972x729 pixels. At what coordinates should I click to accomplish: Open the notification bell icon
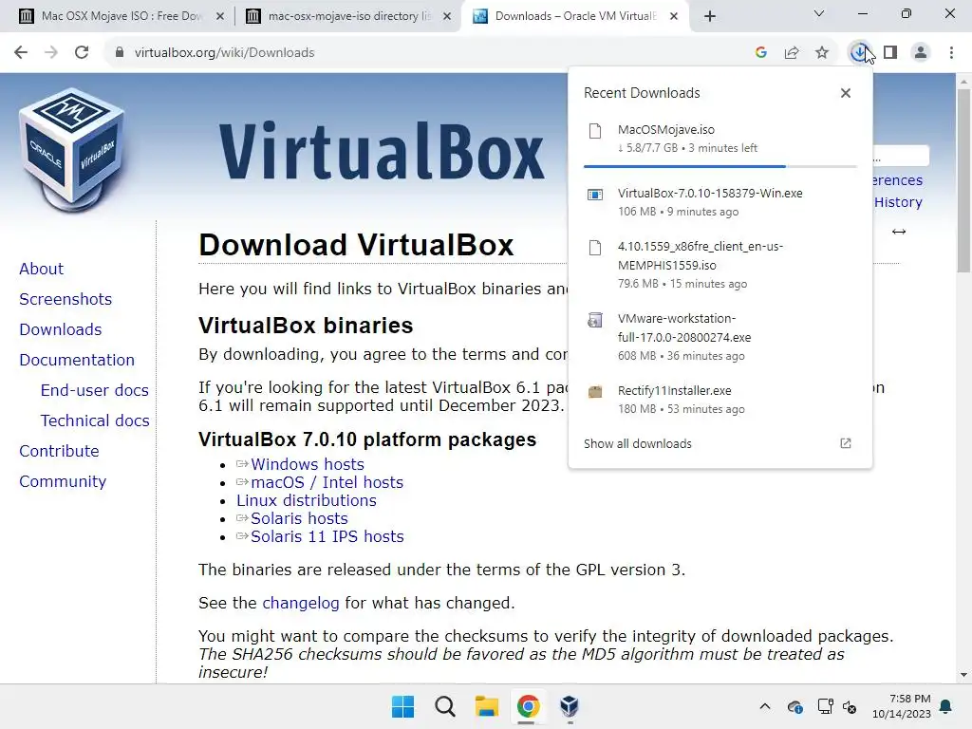[946, 706]
